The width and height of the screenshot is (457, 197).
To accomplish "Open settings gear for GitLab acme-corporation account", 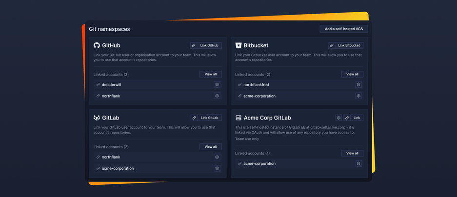I will [217, 168].
